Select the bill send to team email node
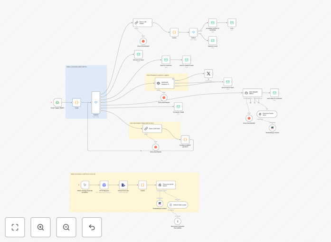The image size is (331, 242). [139, 54]
